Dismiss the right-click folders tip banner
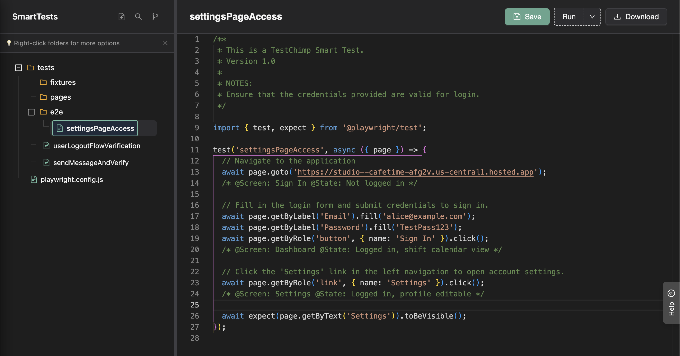 tap(165, 43)
